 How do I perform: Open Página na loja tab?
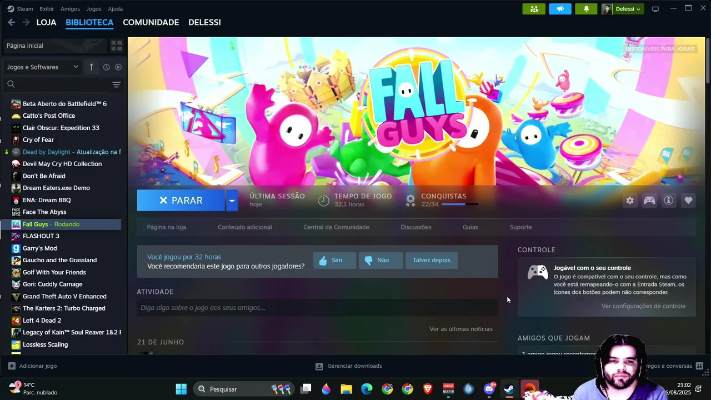pyautogui.click(x=167, y=227)
